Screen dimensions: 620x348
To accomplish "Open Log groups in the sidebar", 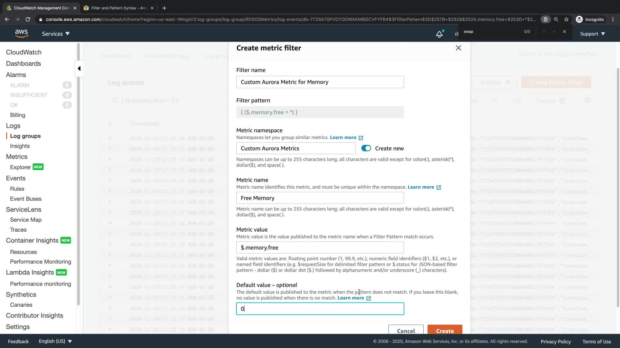I will pos(25,136).
